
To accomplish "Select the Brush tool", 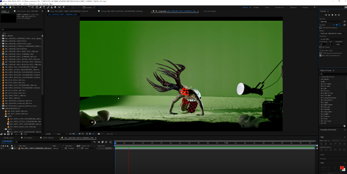I will (48, 7).
